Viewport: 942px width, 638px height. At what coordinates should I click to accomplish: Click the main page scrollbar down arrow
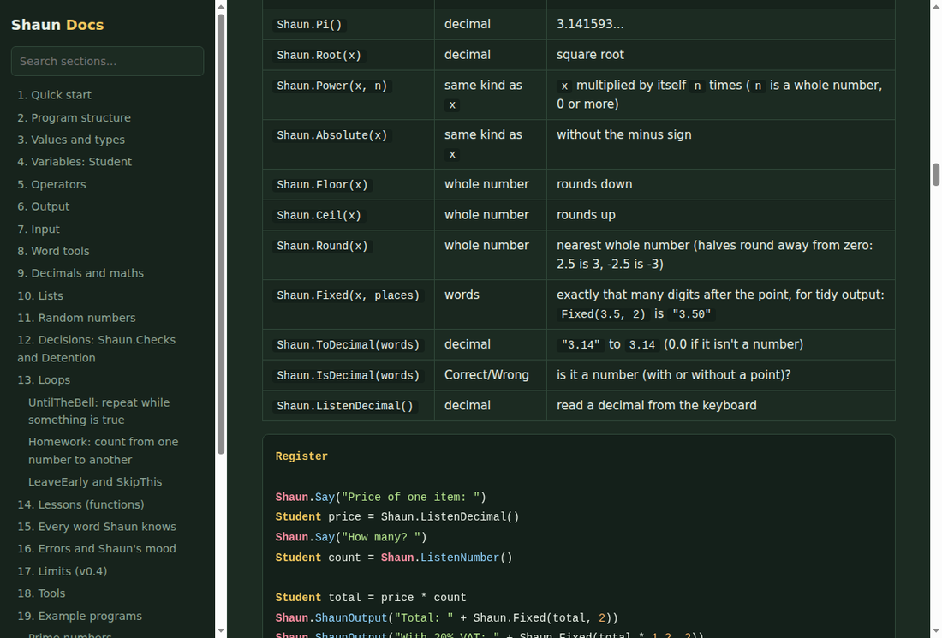tap(935, 631)
